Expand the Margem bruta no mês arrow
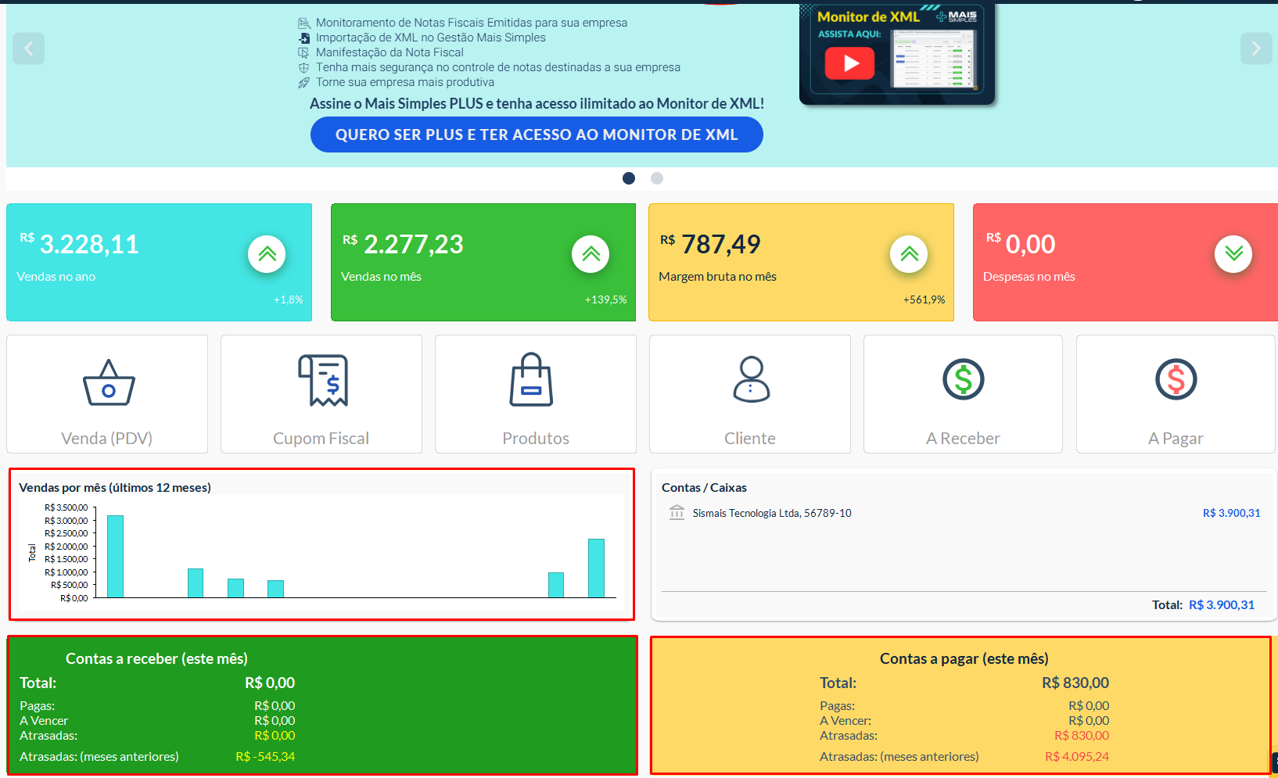The width and height of the screenshot is (1278, 778). click(909, 254)
